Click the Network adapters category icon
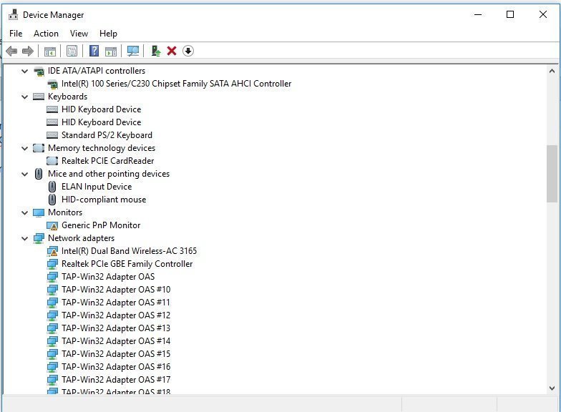 (x=39, y=239)
